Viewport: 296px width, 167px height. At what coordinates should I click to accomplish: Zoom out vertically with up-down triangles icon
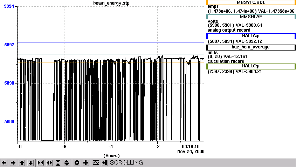[67, 163]
